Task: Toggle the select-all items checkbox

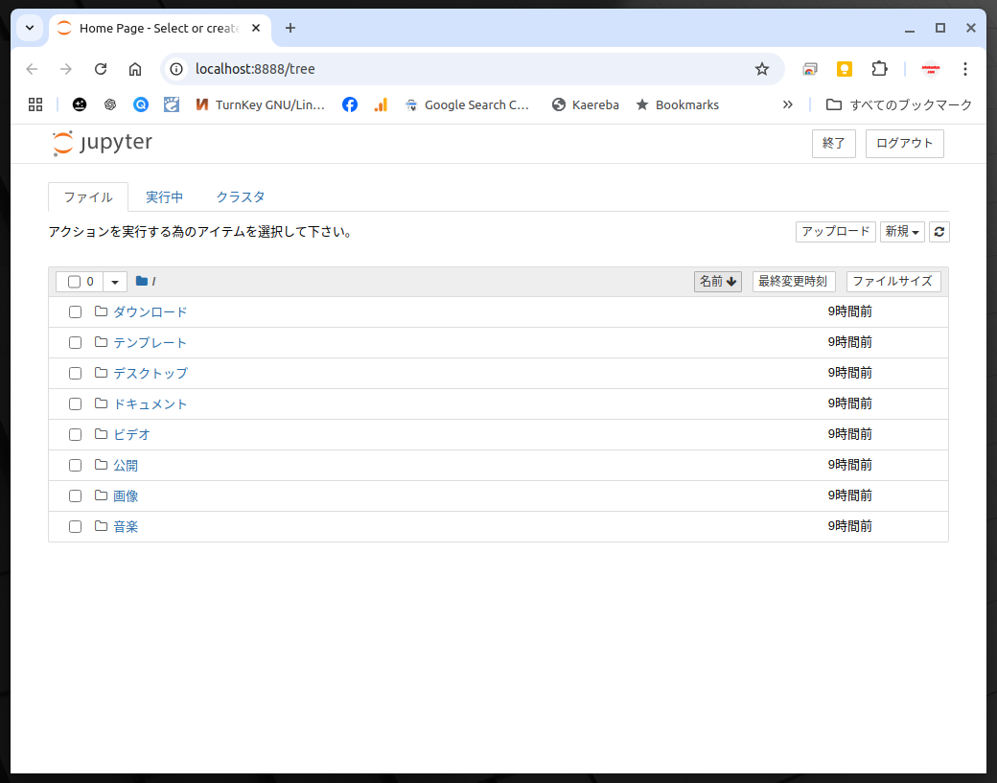Action: tap(74, 282)
